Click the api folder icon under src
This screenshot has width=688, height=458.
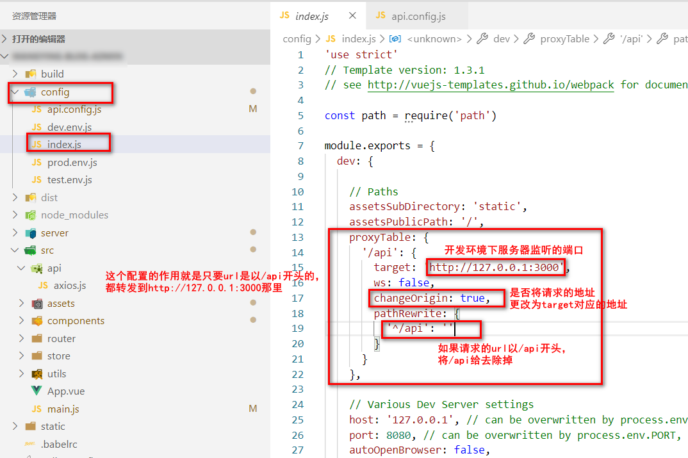(x=37, y=268)
